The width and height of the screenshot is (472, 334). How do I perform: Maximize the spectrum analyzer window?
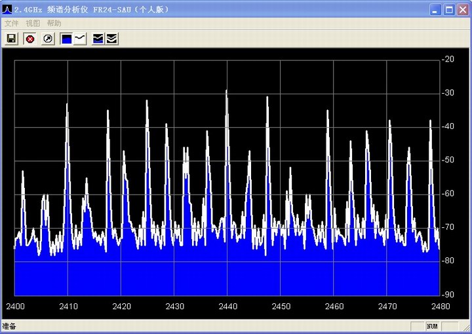point(449,9)
